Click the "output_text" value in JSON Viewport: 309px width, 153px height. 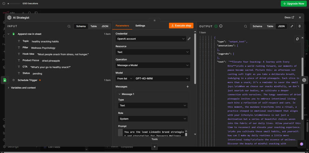click(x=237, y=42)
